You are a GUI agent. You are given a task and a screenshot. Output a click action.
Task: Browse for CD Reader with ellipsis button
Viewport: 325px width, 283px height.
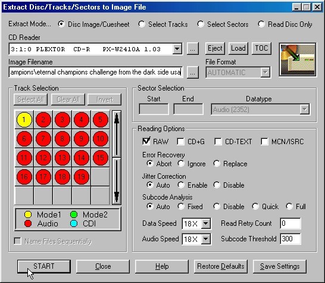point(192,49)
